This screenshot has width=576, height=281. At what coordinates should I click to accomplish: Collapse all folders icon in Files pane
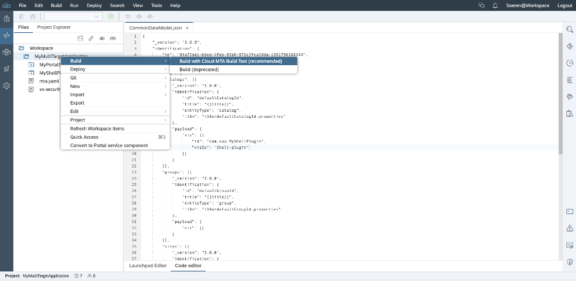click(80, 38)
